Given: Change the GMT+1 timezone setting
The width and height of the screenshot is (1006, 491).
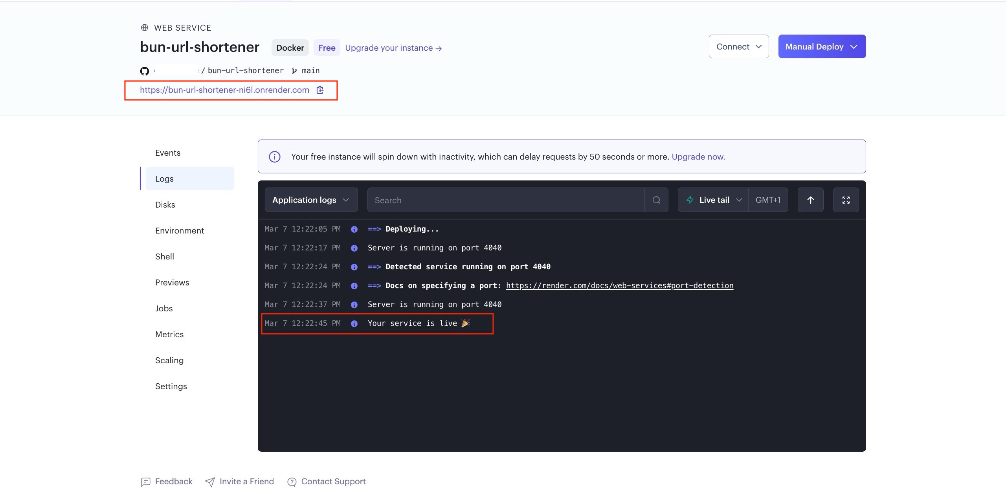Looking at the screenshot, I should tap(768, 200).
